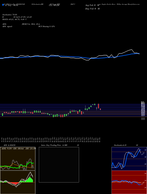Select the '(MGR) 9.4, 30.6, 25.4' ADX values
147x194 pixels.
tap(31, 24)
